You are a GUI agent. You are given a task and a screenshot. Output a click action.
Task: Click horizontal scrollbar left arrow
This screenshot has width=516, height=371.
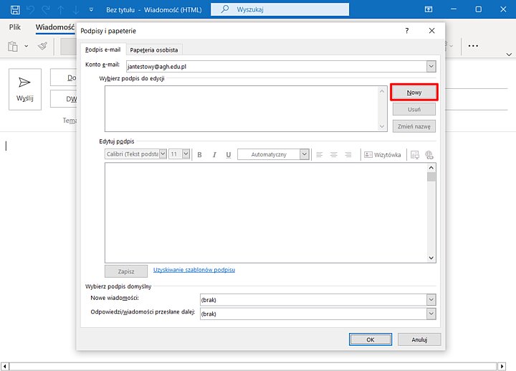[x=4, y=367]
